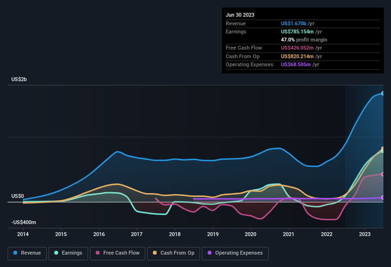Click the purple Operating Expenses legend dot
Screen dimensions: 391x267
pyautogui.click(x=210, y=253)
